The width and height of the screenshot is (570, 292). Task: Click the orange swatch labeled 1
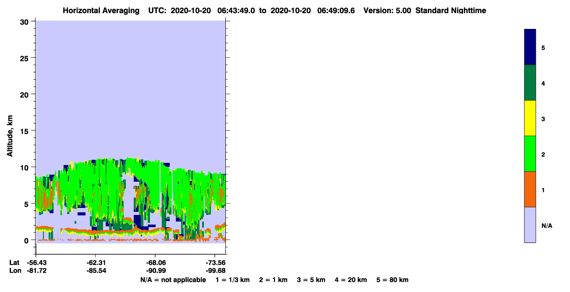tap(530, 189)
